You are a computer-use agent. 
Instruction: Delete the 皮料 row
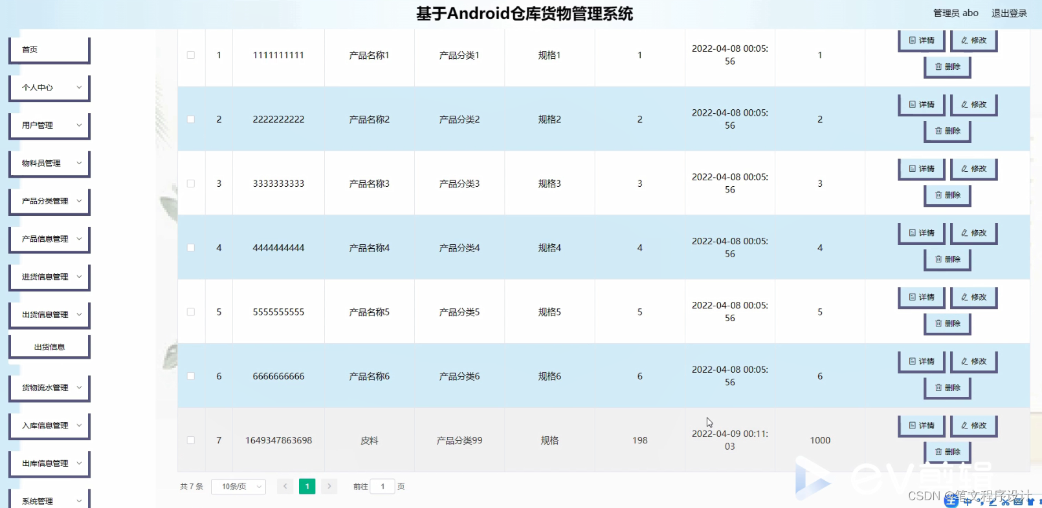tap(948, 452)
